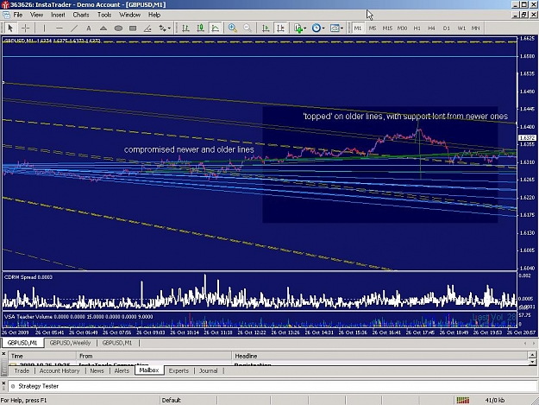Open the arrows objects dropdown
This screenshot has height=405, width=539.
click(165, 28)
